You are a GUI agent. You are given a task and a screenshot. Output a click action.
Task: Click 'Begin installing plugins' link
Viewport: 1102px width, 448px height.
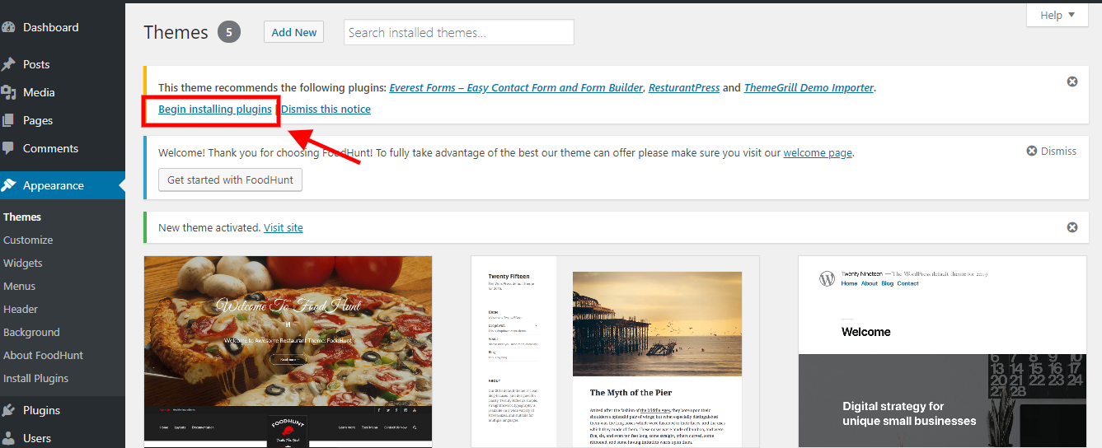point(215,109)
